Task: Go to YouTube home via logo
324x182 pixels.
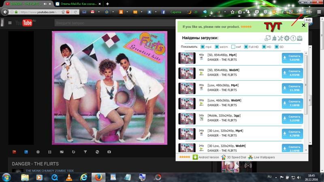Action: 25,23
